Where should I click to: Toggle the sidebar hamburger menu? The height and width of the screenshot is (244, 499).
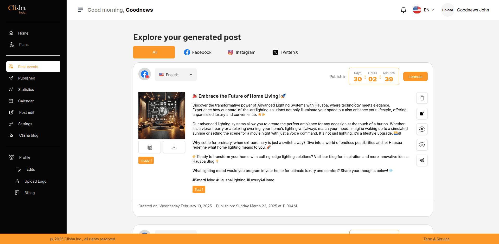coord(81,10)
